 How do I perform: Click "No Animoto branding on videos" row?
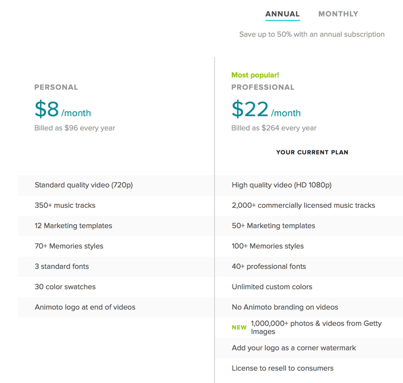point(285,308)
